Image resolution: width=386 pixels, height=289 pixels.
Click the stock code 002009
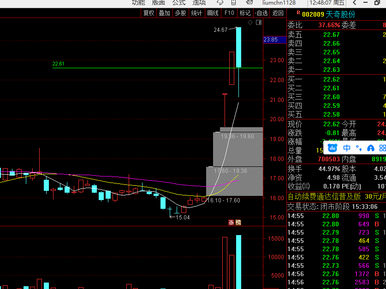pos(313,14)
